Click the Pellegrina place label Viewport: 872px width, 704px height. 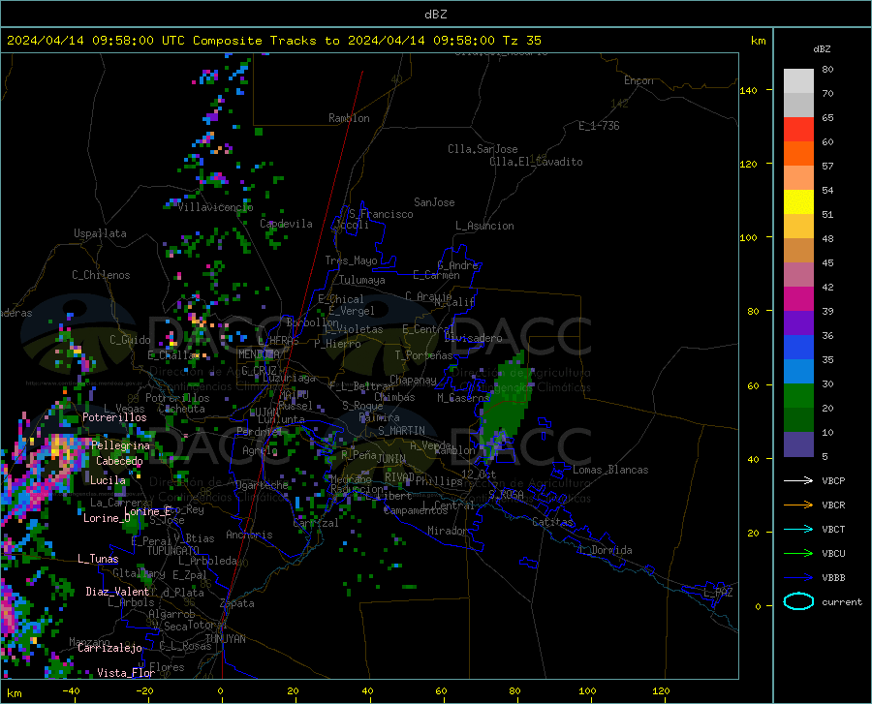121,445
